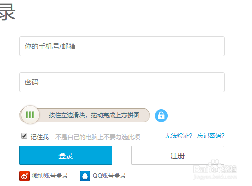Click the 注册 register button
Image resolution: width=252 pixels, height=186 pixels.
point(178,155)
